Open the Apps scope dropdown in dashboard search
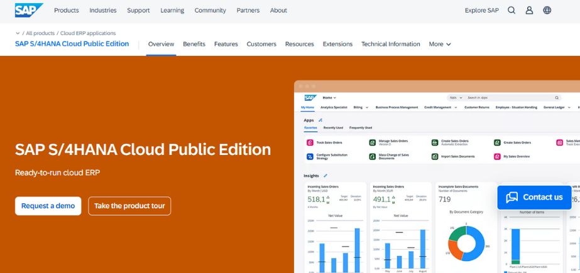 click(x=456, y=98)
